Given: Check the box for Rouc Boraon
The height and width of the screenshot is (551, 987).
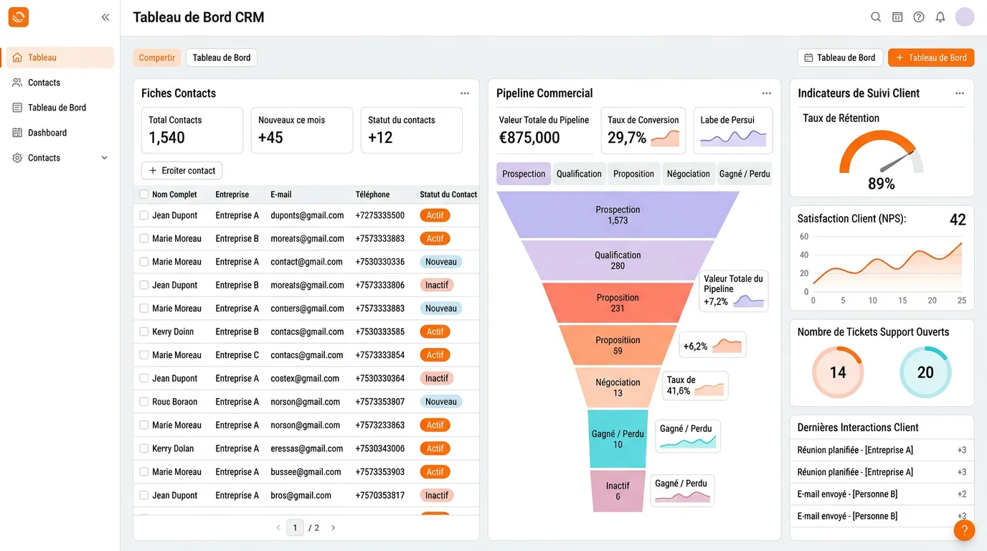Looking at the screenshot, I should [x=144, y=402].
